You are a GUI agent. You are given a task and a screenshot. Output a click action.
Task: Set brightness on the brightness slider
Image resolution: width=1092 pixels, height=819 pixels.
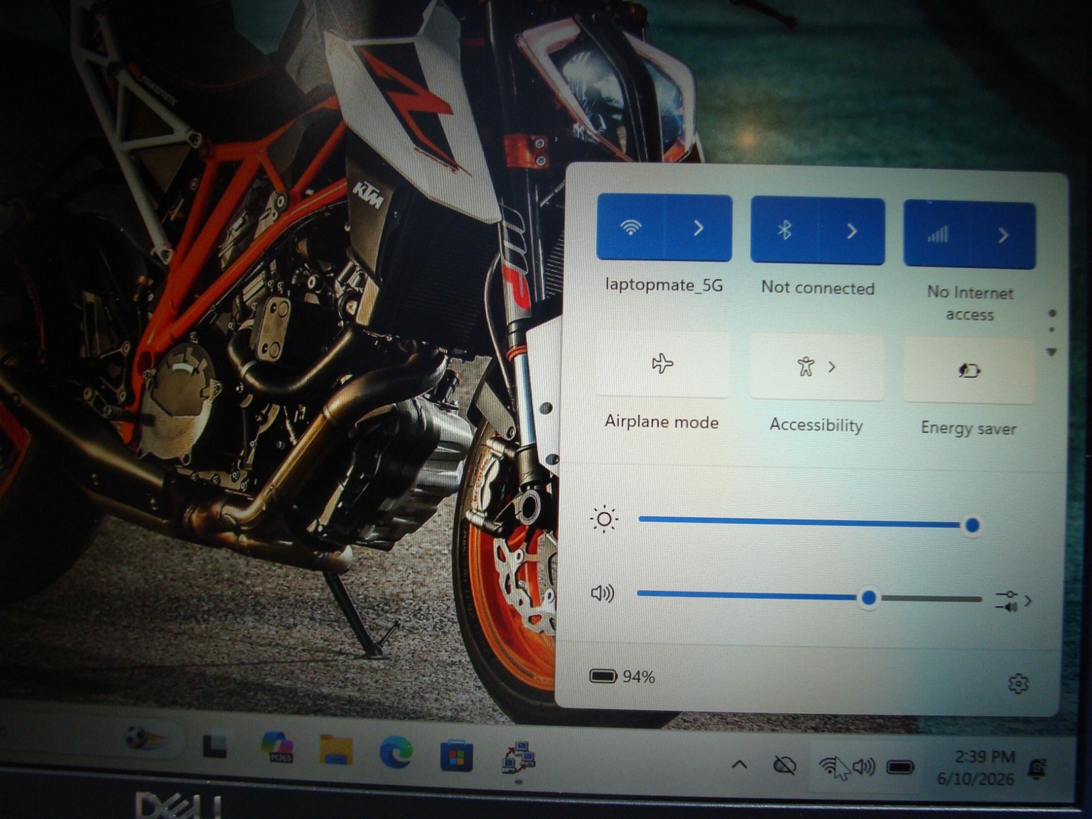(805, 523)
